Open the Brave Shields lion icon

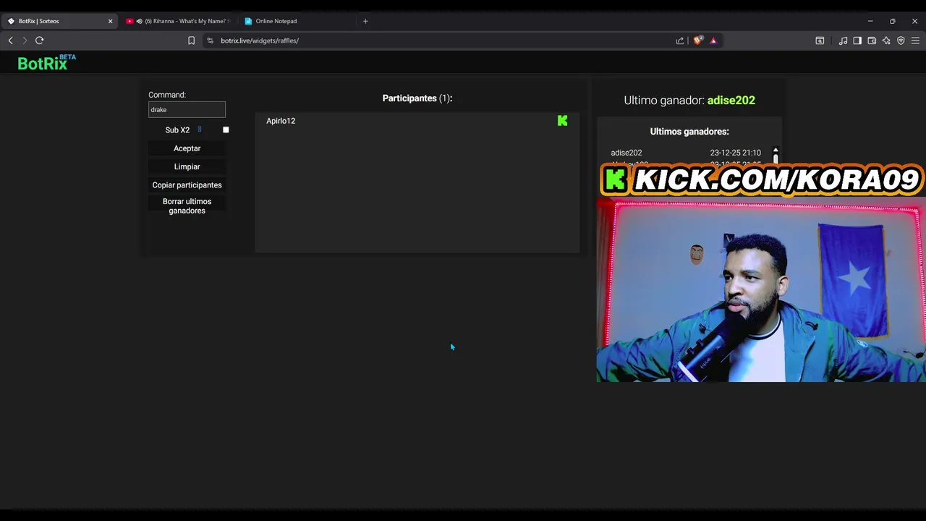(x=697, y=41)
